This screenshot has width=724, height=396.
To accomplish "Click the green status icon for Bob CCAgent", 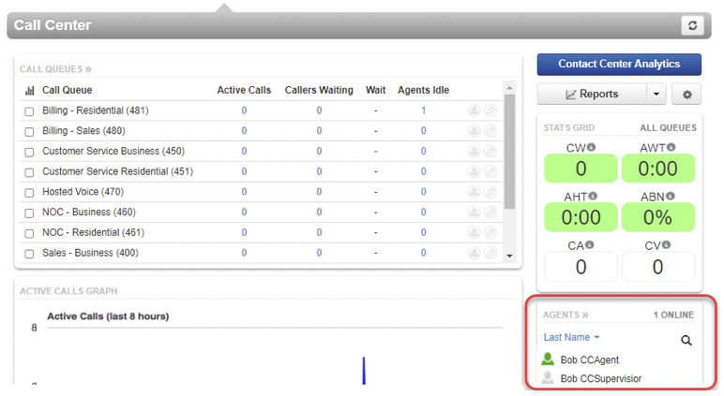I will coord(549,359).
